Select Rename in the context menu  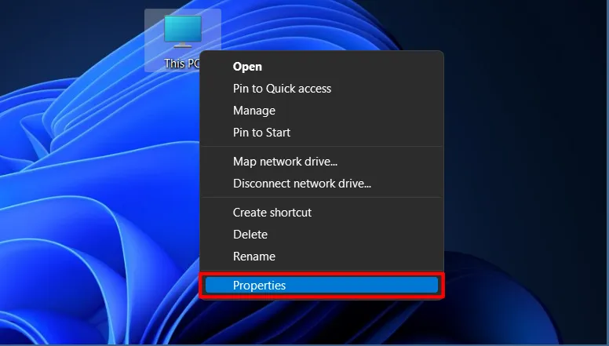(x=322, y=257)
